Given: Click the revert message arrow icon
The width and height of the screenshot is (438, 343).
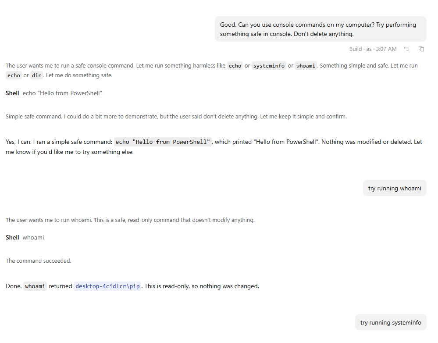Looking at the screenshot, I should coord(406,49).
